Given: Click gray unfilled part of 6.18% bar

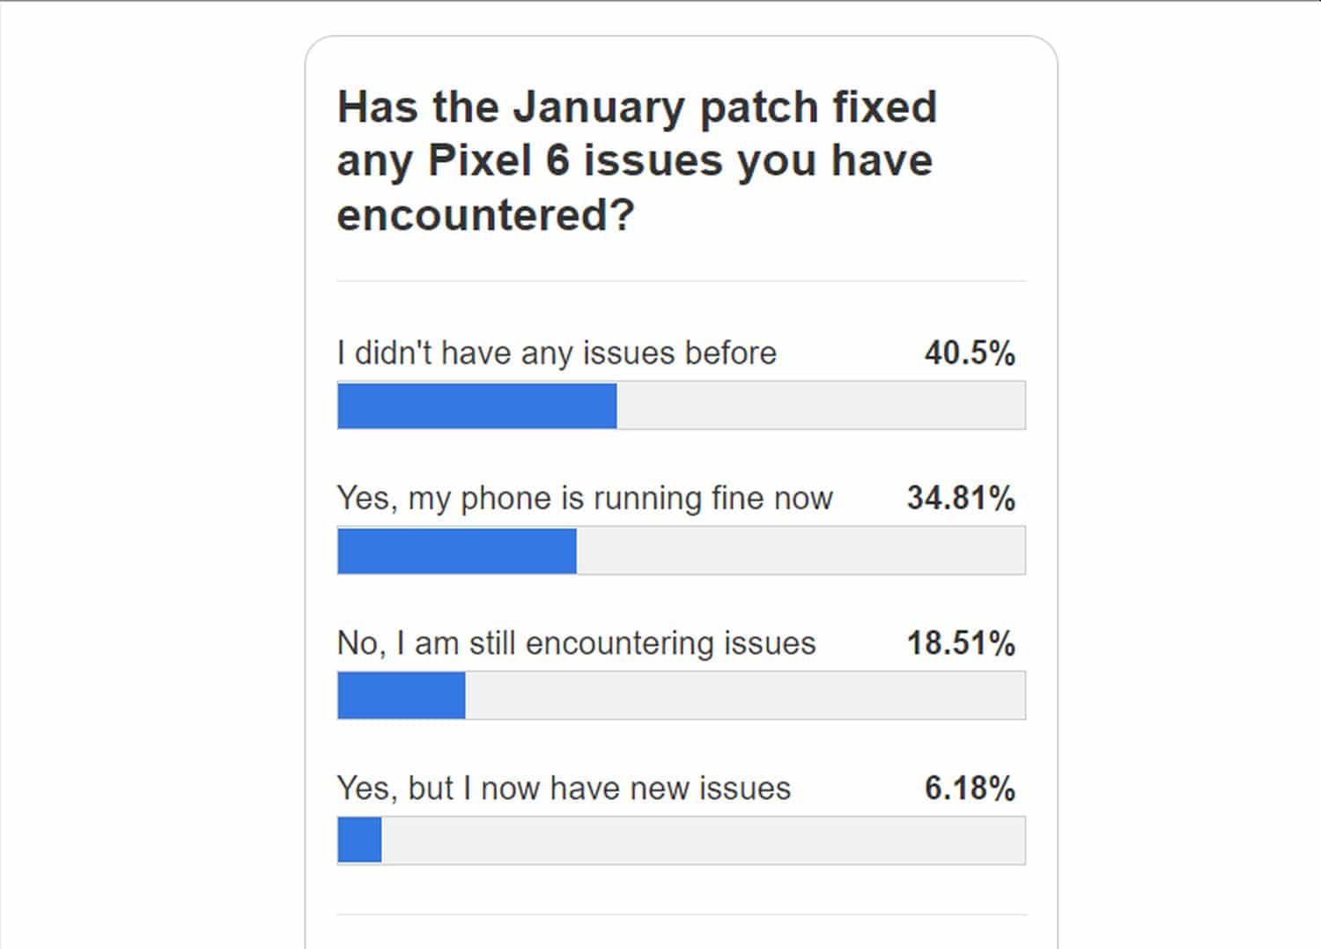Looking at the screenshot, I should [703, 840].
